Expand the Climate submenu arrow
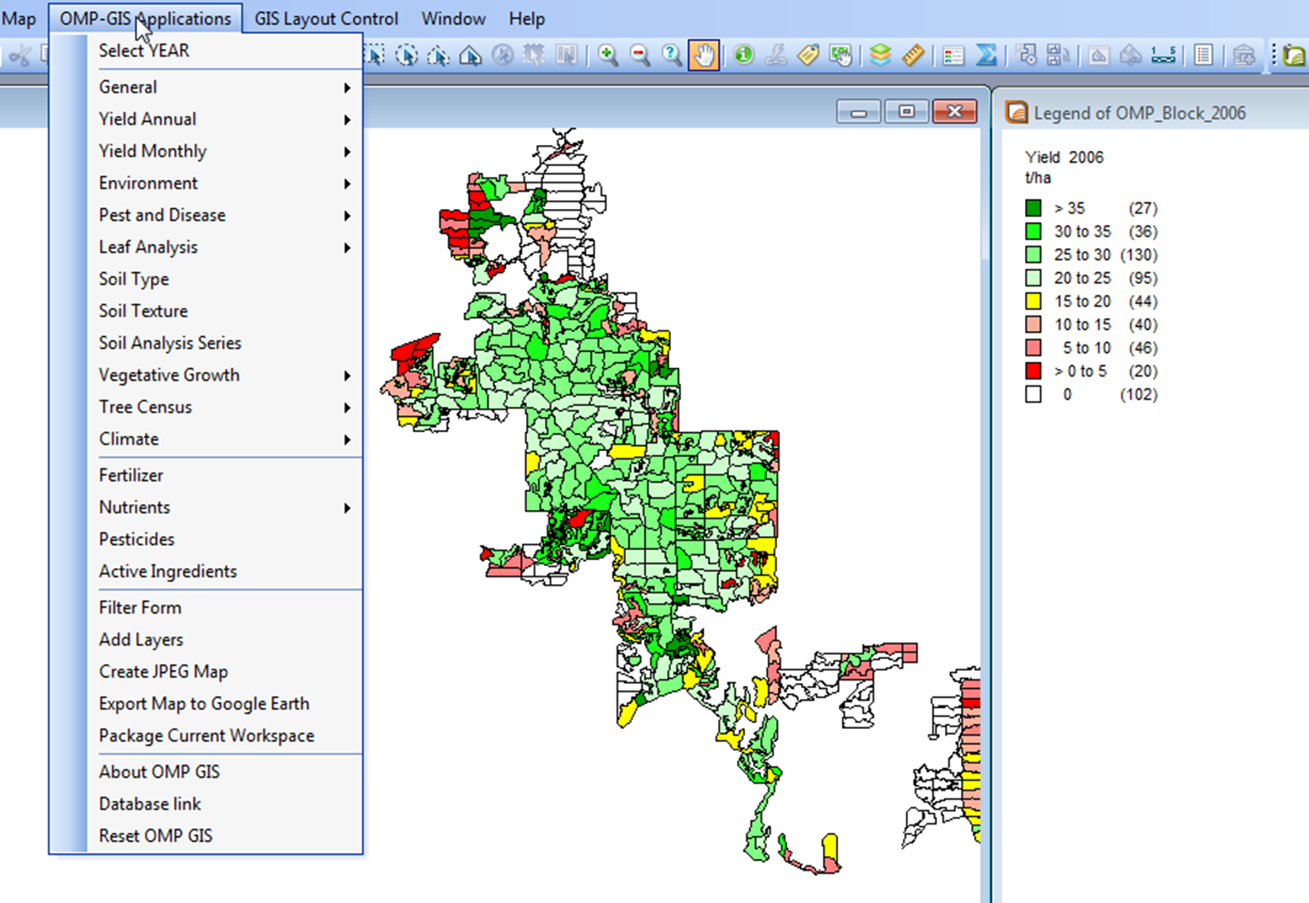Viewport: 1309px width, 903px height. (347, 440)
